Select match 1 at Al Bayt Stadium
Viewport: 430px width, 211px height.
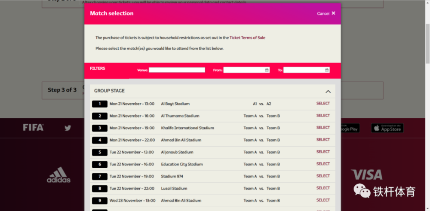(x=323, y=103)
